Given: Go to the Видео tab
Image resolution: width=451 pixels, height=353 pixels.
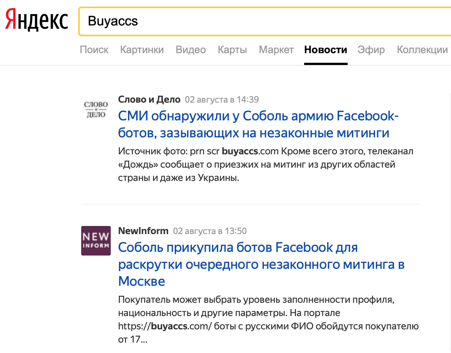Looking at the screenshot, I should click(191, 50).
